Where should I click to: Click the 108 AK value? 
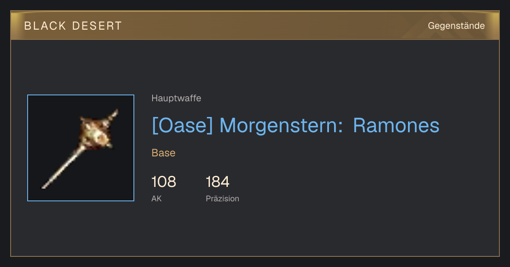coord(164,182)
